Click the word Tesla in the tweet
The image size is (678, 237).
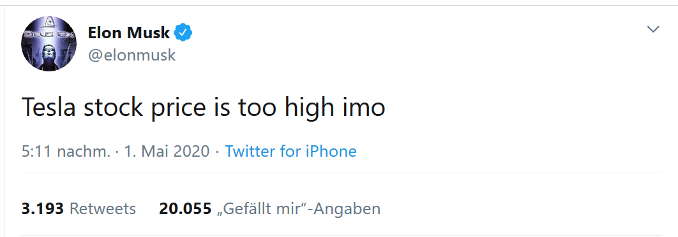49,106
